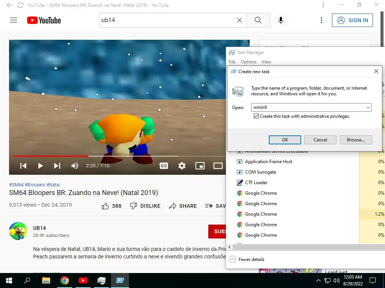Sign in to YouTube

pyautogui.click(x=352, y=20)
